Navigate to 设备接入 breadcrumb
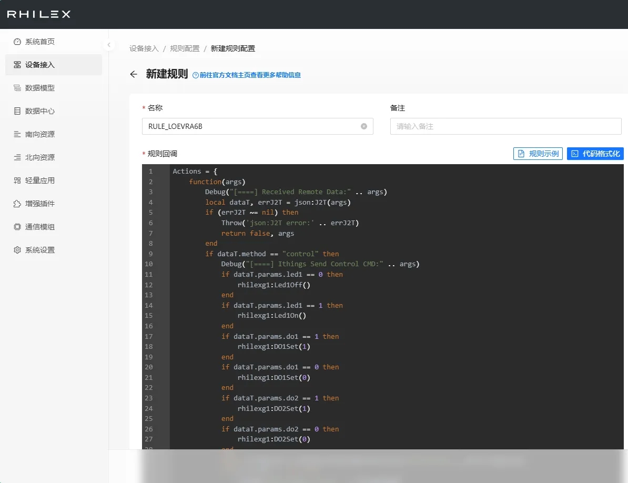Image resolution: width=628 pixels, height=483 pixels. tap(144, 48)
